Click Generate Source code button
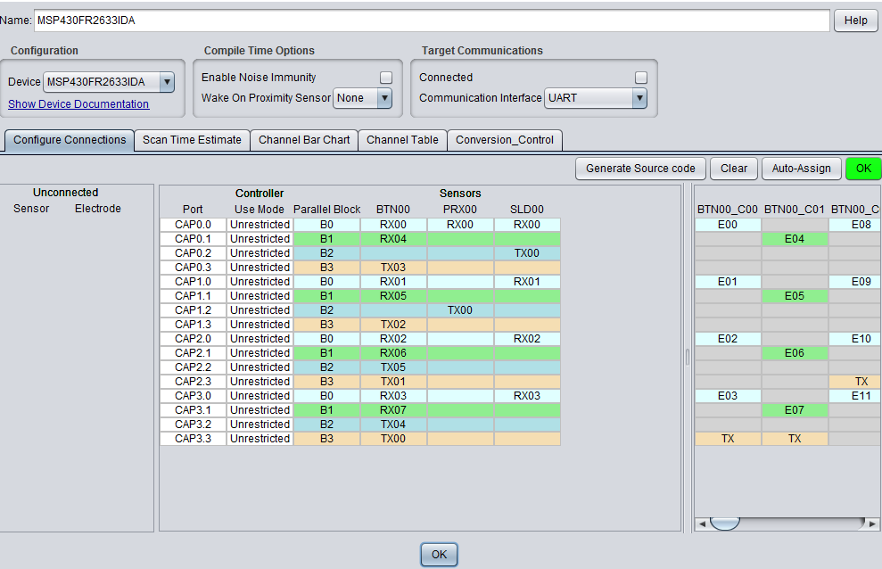Viewport: 882px width, 569px height. click(640, 169)
